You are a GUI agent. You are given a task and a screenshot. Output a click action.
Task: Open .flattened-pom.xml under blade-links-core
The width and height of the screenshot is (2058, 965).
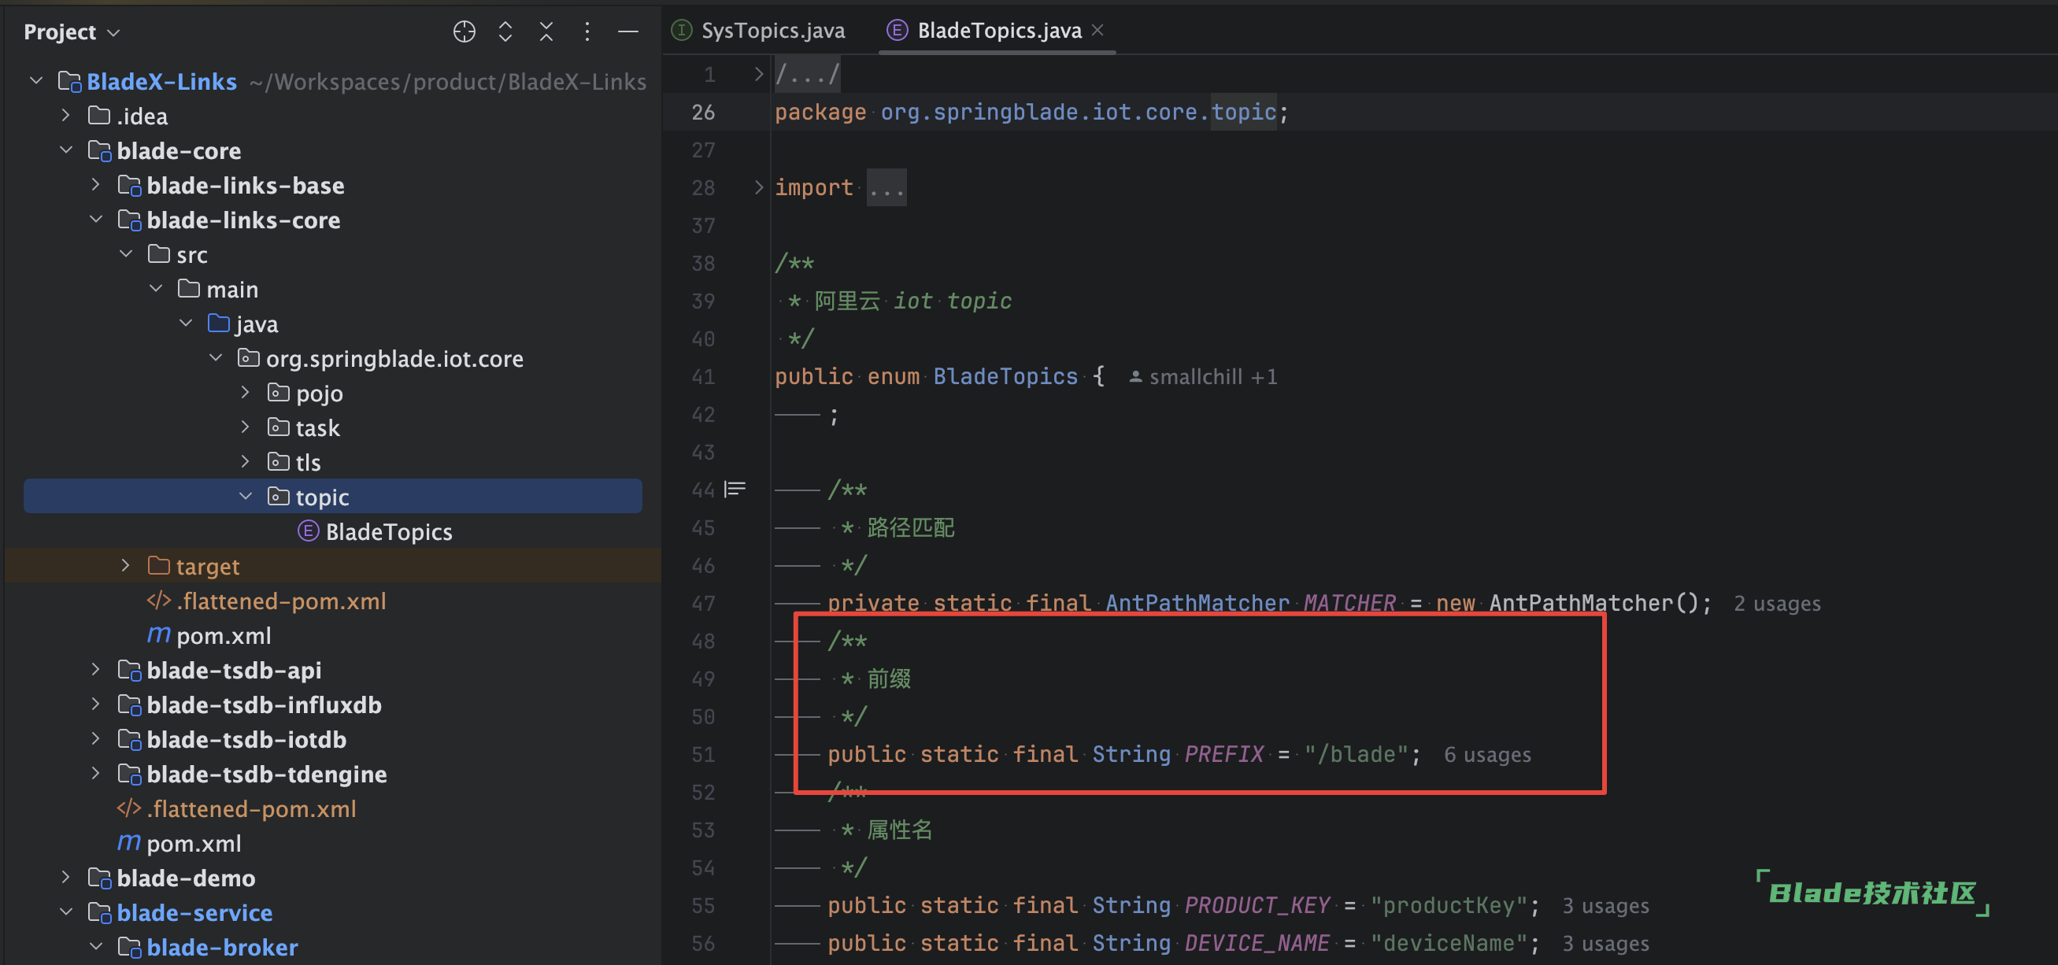[x=266, y=601]
